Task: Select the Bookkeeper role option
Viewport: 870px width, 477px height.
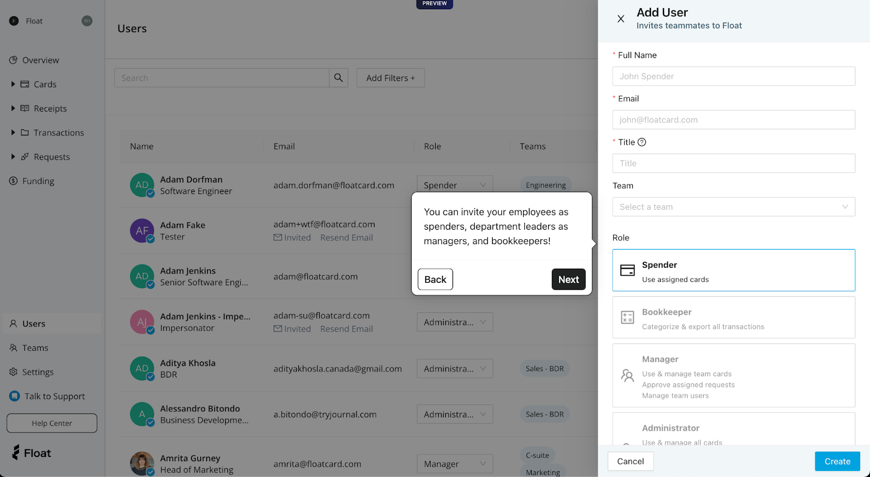Action: pos(734,318)
